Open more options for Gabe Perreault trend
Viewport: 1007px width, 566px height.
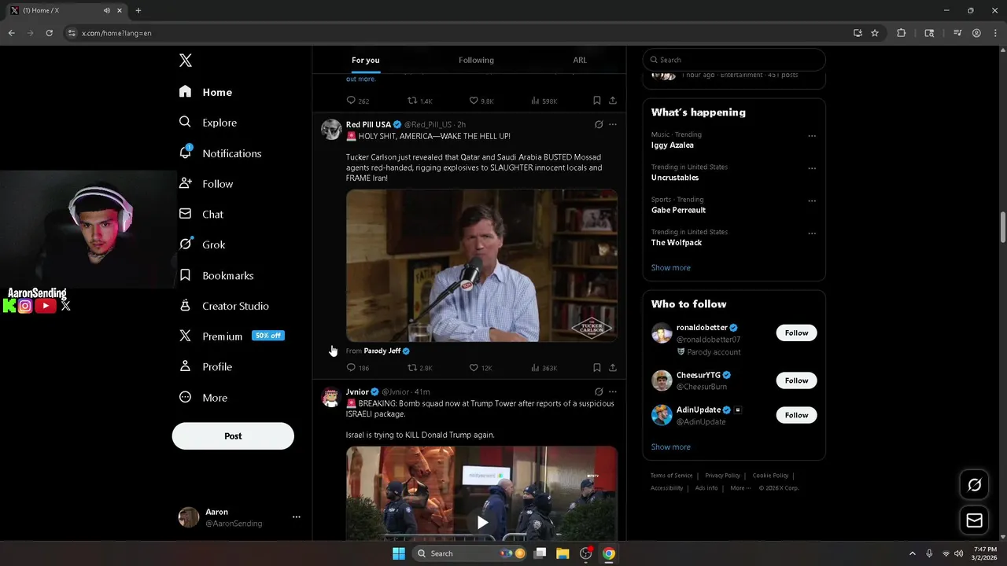click(812, 200)
